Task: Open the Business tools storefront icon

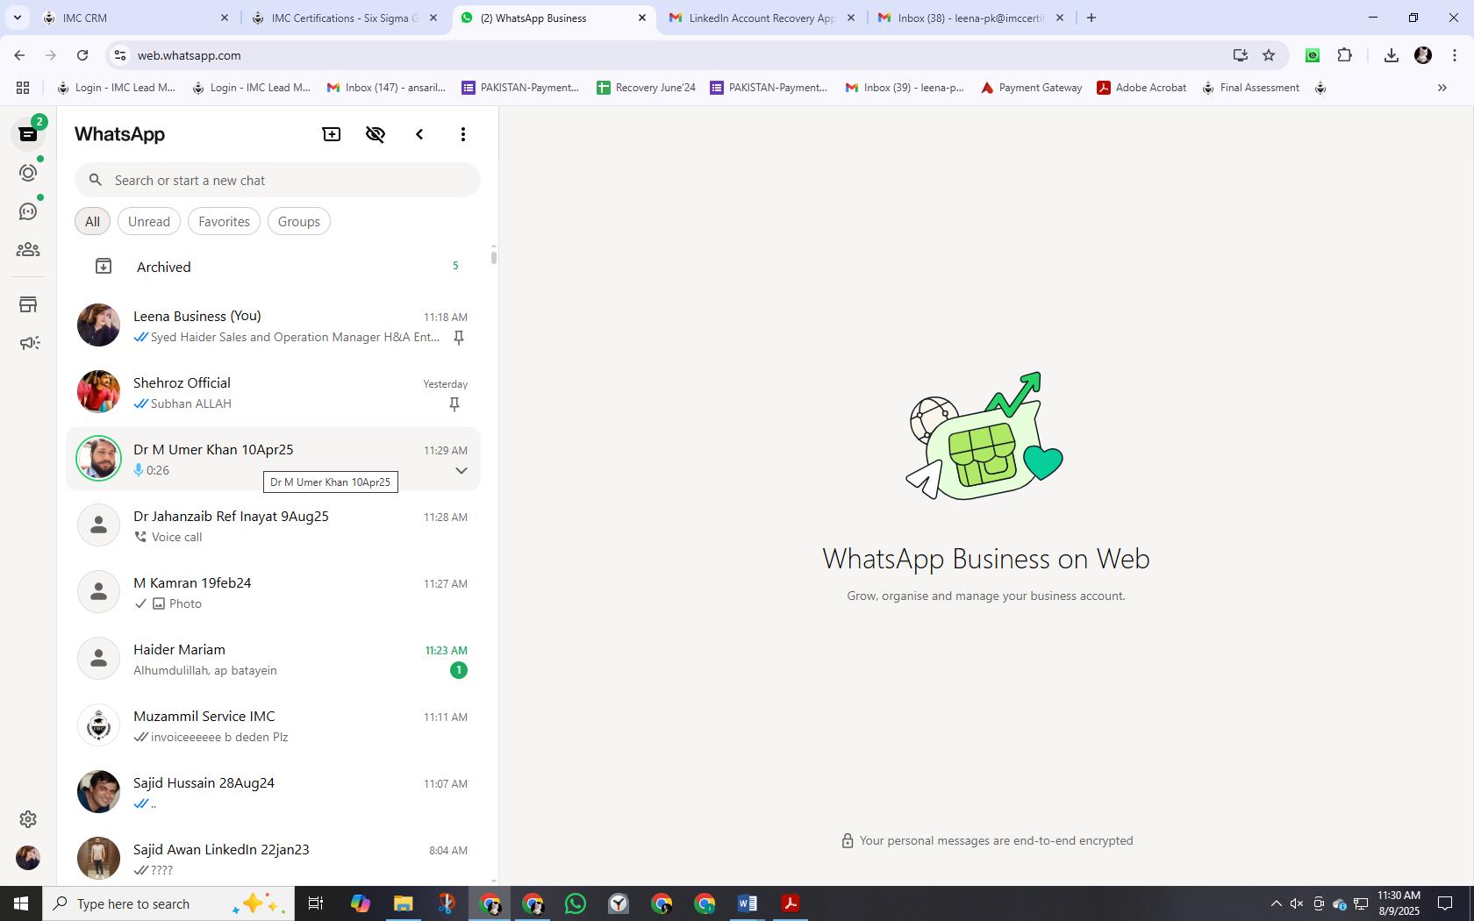Action: pyautogui.click(x=28, y=304)
